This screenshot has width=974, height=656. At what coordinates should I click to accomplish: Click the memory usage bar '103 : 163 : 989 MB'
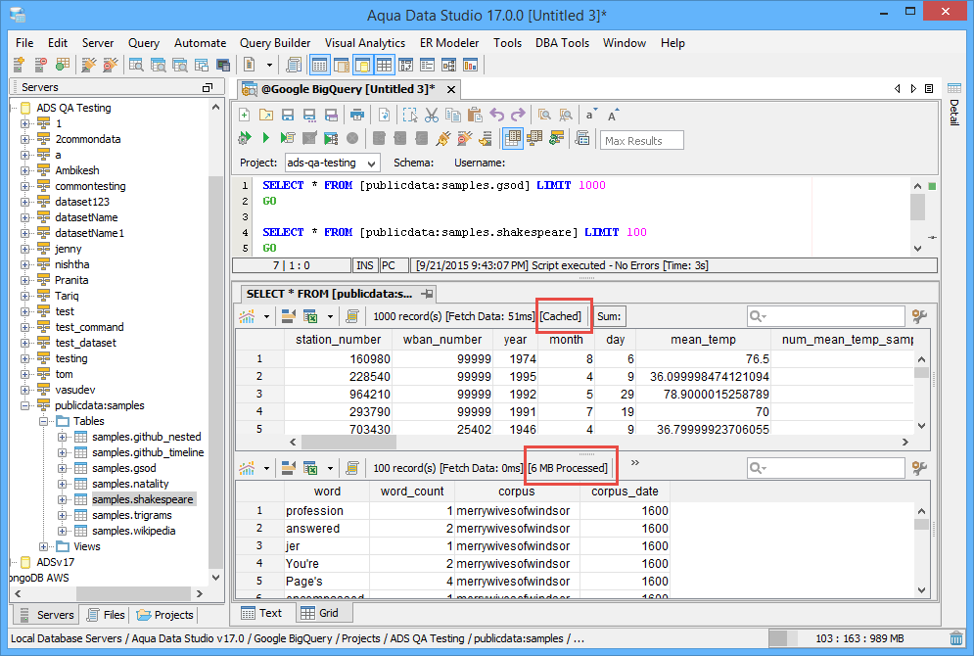(858, 638)
